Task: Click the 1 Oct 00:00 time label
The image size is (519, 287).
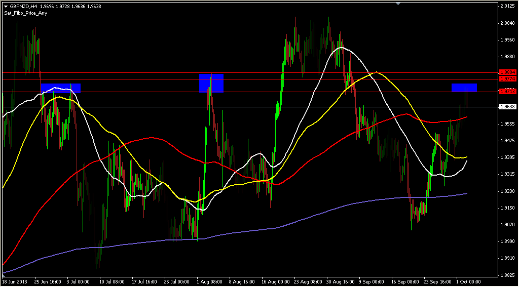Action: (469, 281)
